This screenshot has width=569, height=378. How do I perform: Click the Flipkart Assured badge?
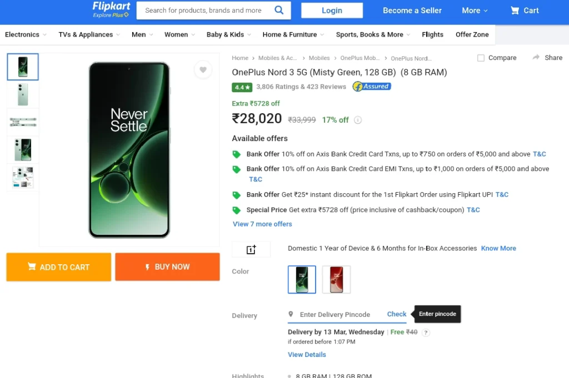372,87
